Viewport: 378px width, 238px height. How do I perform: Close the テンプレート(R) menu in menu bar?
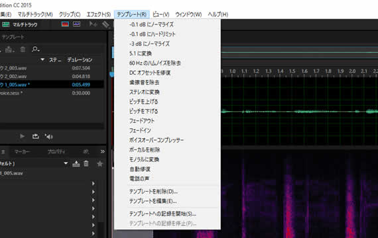pyautogui.click(x=131, y=15)
